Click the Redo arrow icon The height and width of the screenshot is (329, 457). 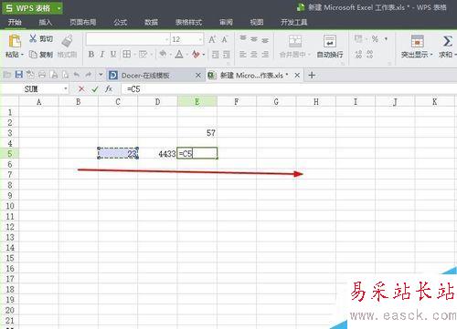coord(89,75)
